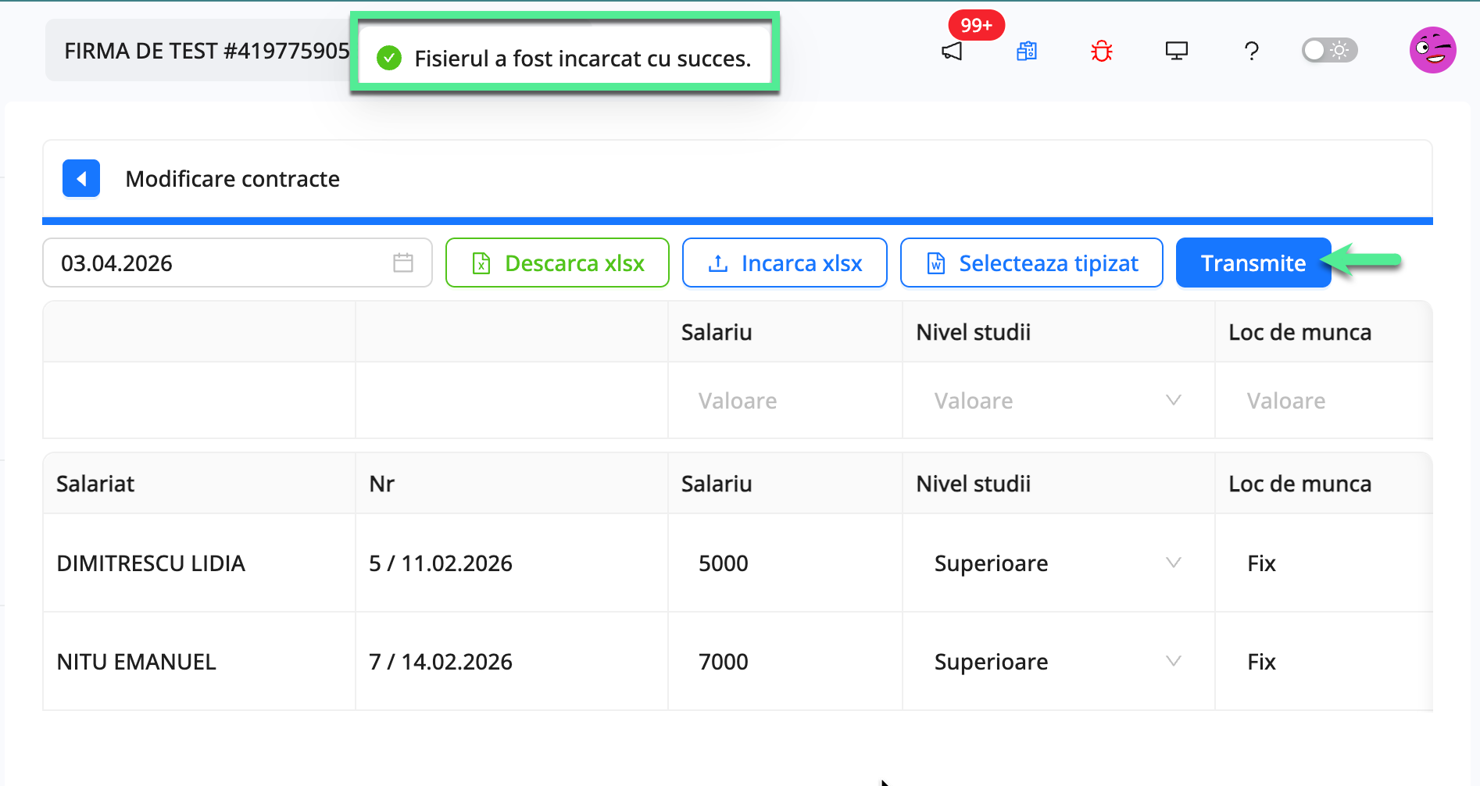Click the back arrow next to Modificare contracte
The height and width of the screenshot is (786, 1480).
click(x=81, y=178)
